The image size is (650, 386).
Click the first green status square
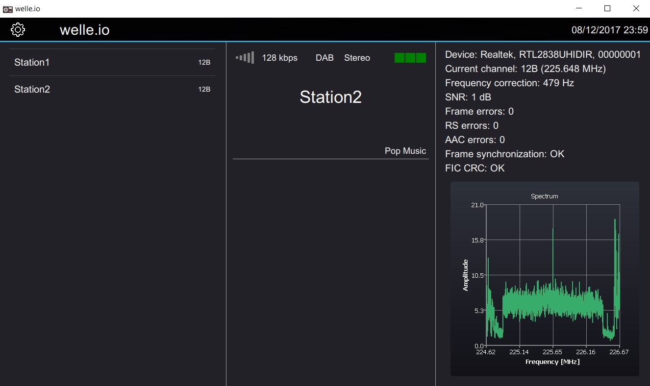[400, 58]
